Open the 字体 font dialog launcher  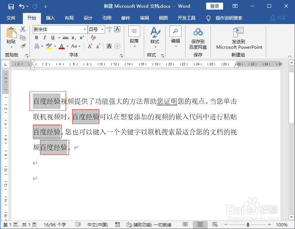[121, 56]
